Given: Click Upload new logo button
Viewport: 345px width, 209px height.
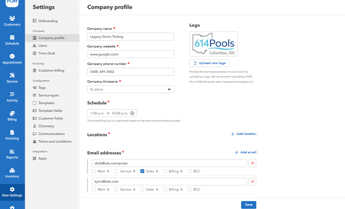Looking at the screenshot, I should pyautogui.click(x=209, y=63).
